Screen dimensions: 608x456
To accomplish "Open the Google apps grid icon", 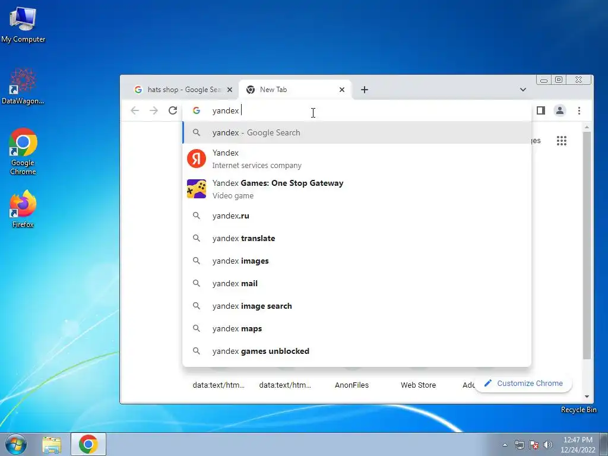I will click(562, 140).
